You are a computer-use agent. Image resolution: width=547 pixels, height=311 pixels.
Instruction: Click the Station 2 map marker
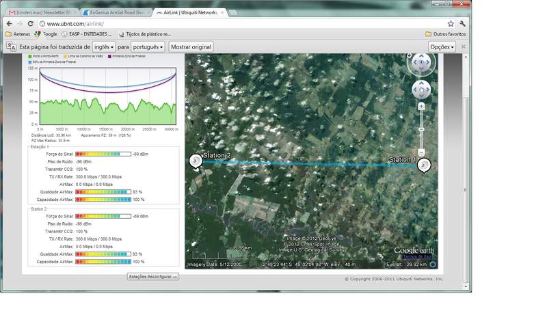196,161
